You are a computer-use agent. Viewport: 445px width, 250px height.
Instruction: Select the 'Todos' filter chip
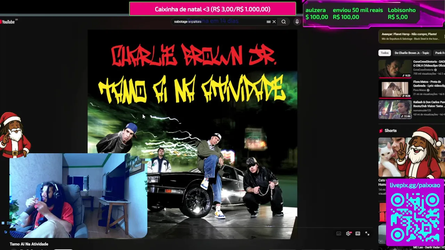tap(385, 53)
